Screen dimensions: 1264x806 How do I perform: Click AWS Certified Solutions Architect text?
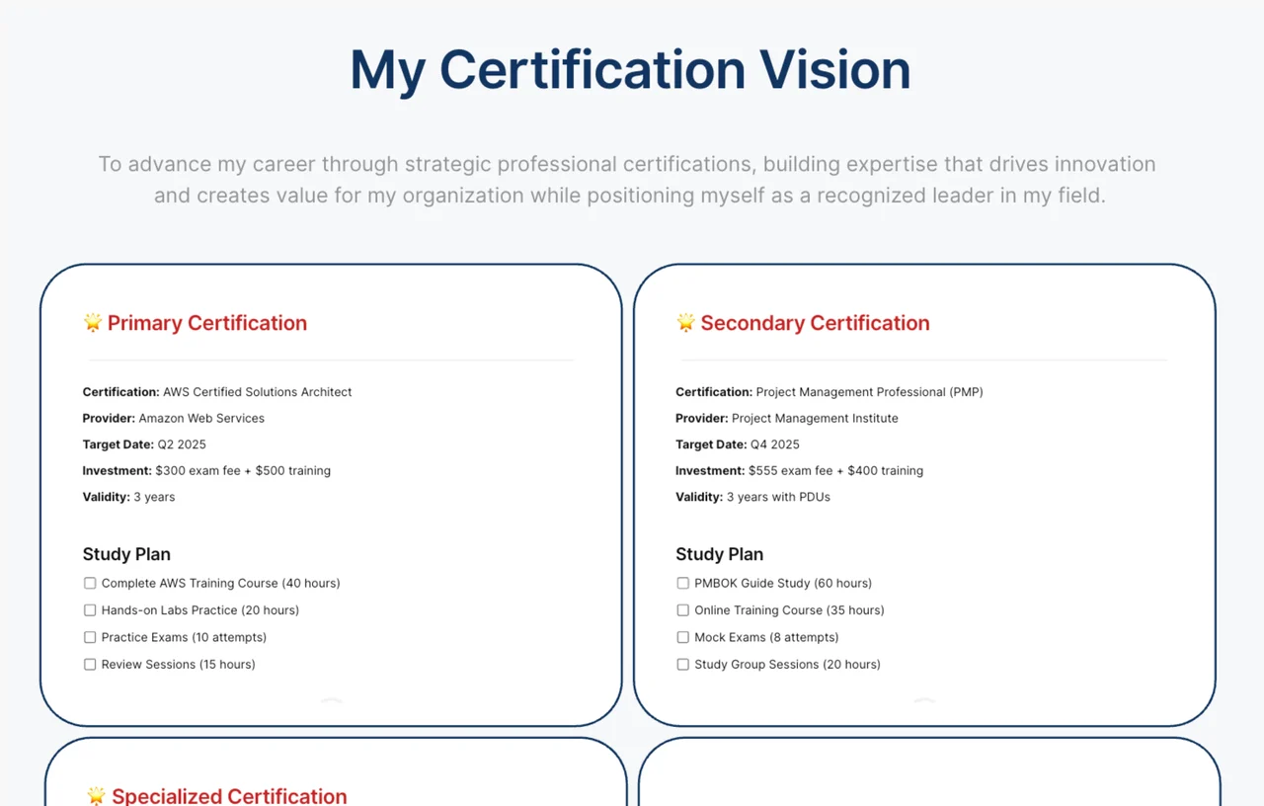pos(258,392)
